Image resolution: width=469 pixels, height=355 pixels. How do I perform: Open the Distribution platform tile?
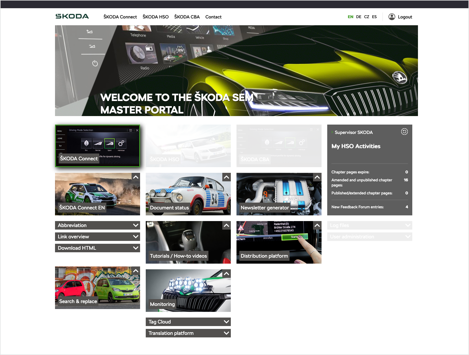[x=279, y=242]
